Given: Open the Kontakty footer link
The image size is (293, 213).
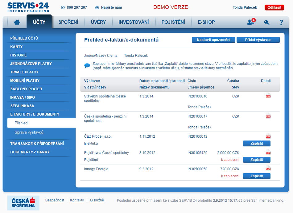Looking at the screenshot, I should pos(77,200).
